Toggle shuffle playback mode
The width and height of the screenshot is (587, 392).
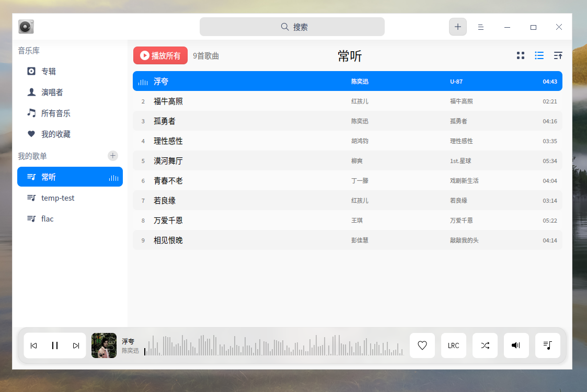485,345
